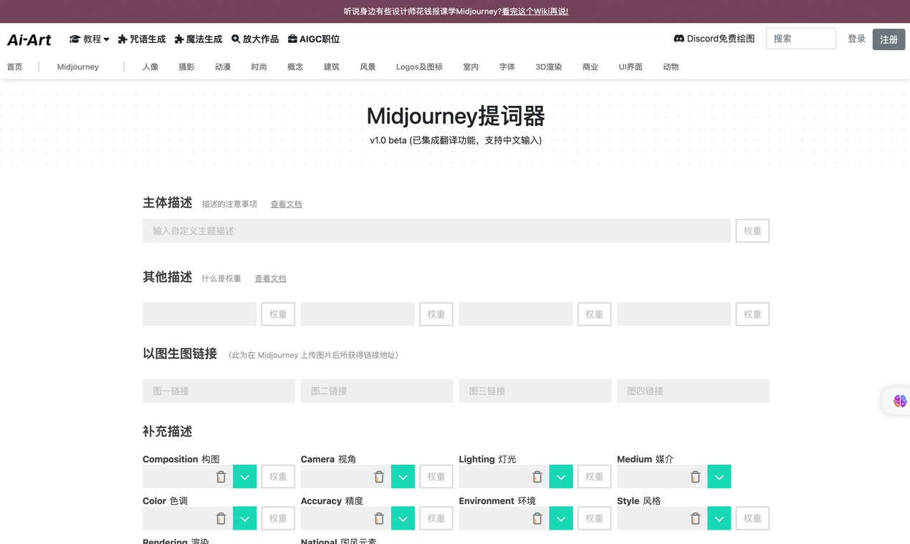The height and width of the screenshot is (544, 910).
Task: Expand the Lighting 灯光 dropdown
Action: click(561, 477)
